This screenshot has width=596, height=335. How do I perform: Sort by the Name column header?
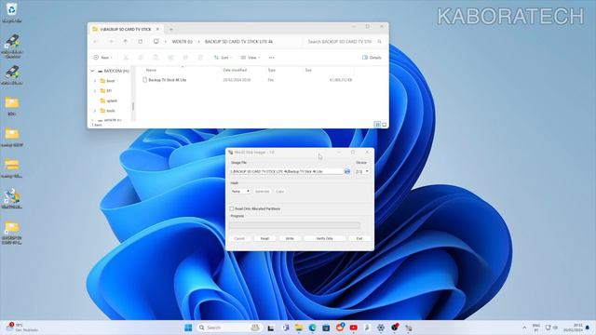151,71
